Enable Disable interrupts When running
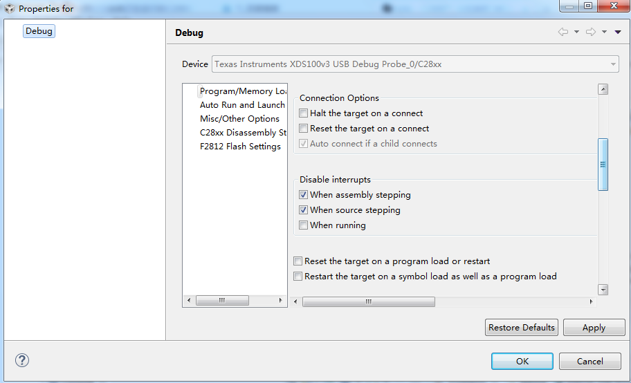The image size is (631, 383). click(x=303, y=225)
